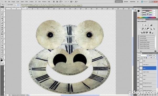The height and width of the screenshot is (96, 158).
Task: Switch to the Channels tab
Action: tap(145, 53)
